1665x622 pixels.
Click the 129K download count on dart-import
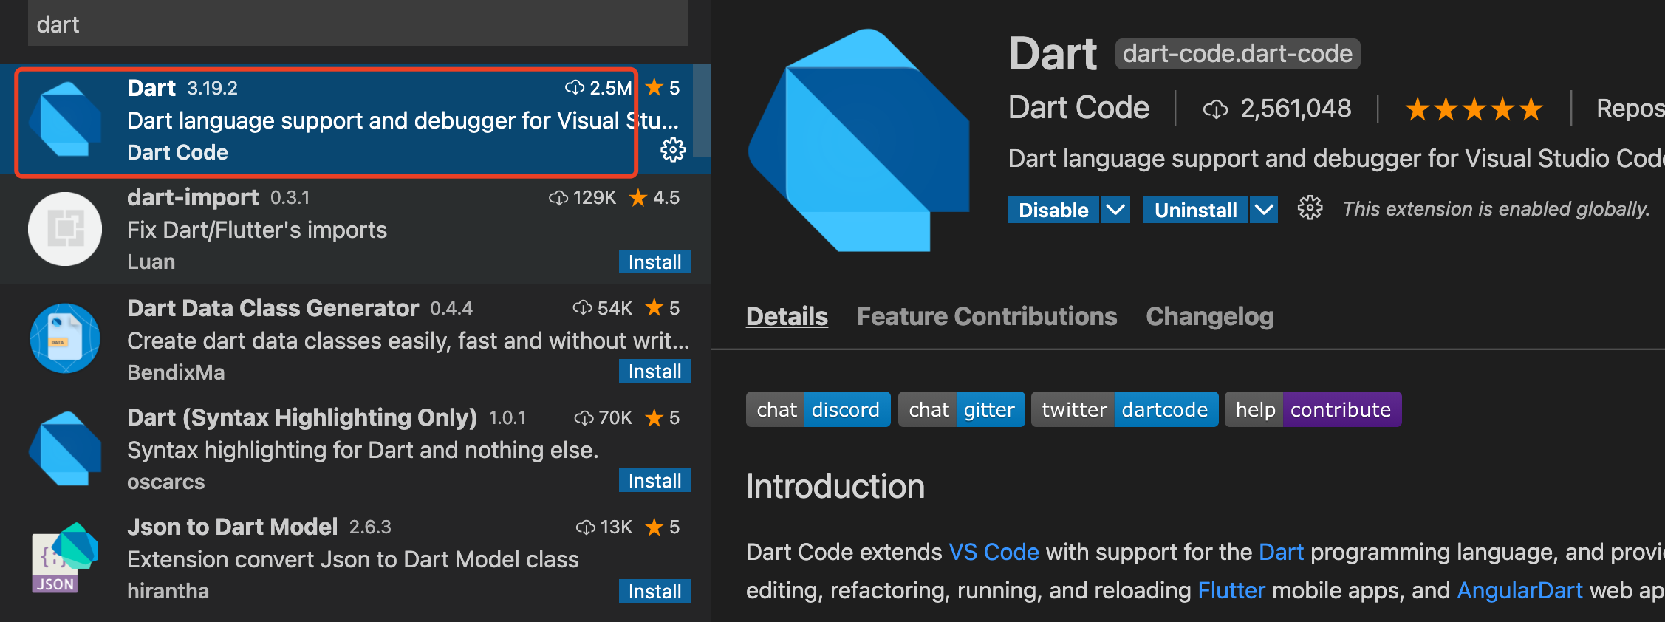coord(595,197)
